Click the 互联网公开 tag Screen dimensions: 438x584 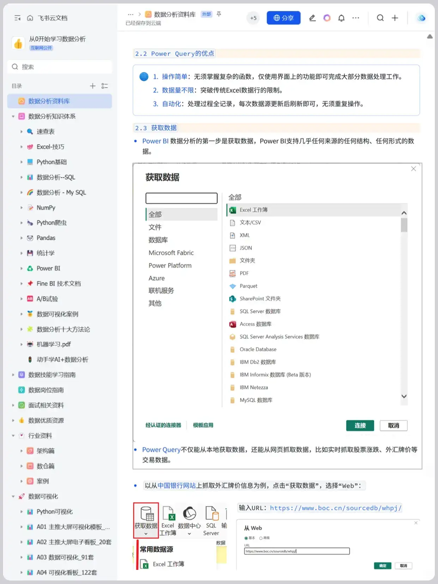pos(41,48)
